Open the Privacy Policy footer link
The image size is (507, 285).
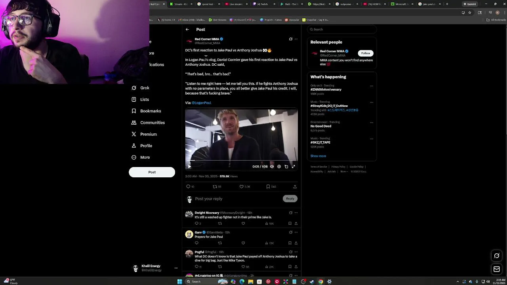pos(338,167)
